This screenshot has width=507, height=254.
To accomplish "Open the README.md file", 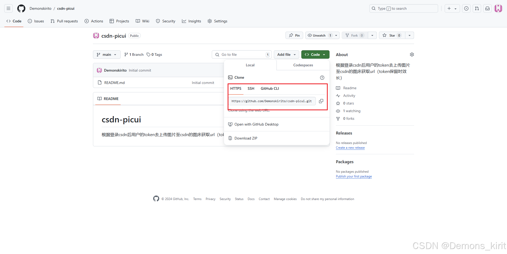I will [114, 83].
